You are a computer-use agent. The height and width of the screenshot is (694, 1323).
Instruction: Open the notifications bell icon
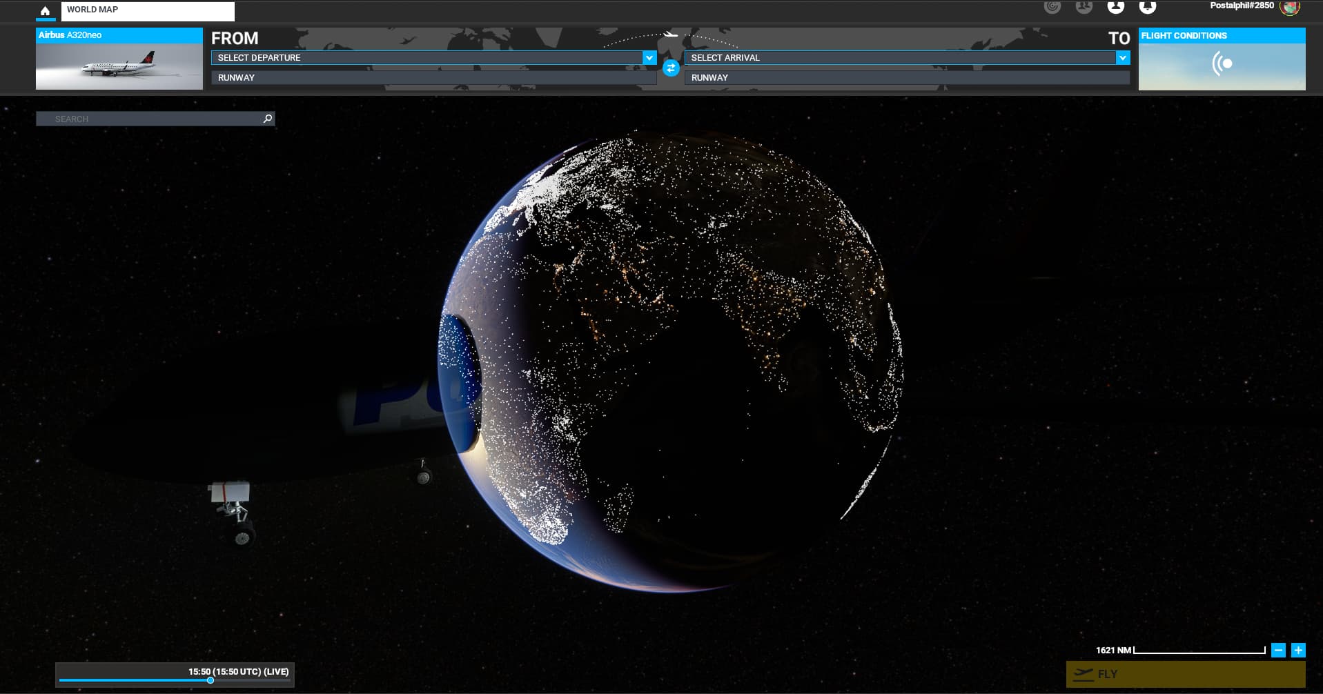1147,7
